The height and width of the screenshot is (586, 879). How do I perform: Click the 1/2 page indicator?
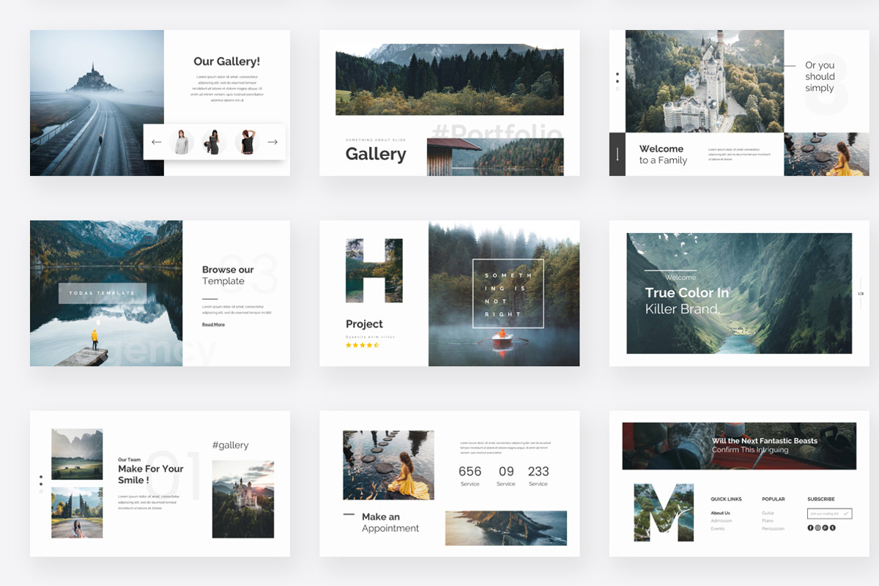(861, 294)
